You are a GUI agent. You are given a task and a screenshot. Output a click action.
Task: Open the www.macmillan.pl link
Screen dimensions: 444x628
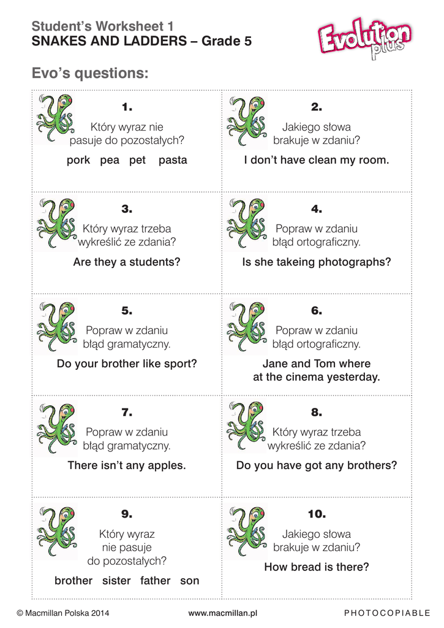222,613
